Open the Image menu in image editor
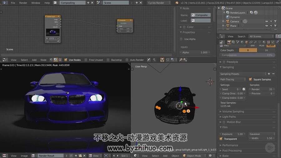This screenshot has width=281, height=158. 24,156
